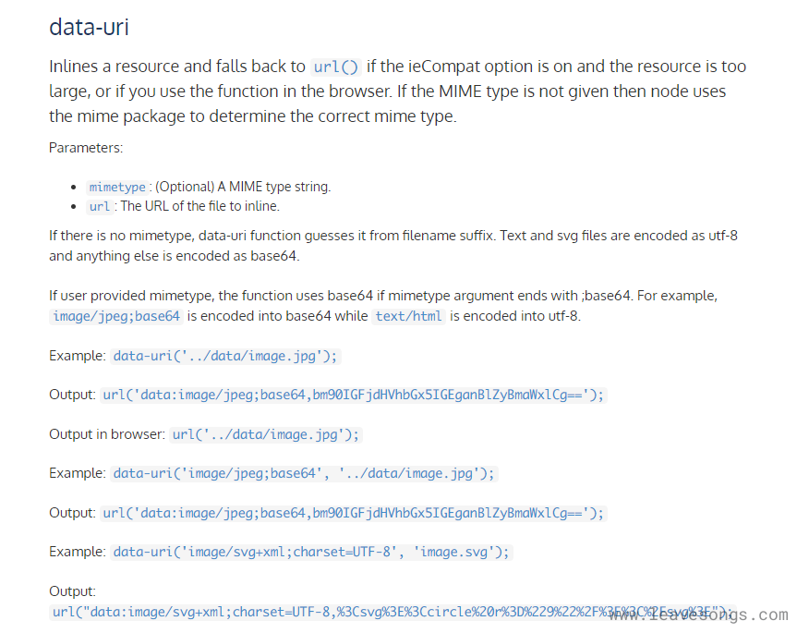Click the data-uri section heading
797x633 pixels.
point(89,27)
